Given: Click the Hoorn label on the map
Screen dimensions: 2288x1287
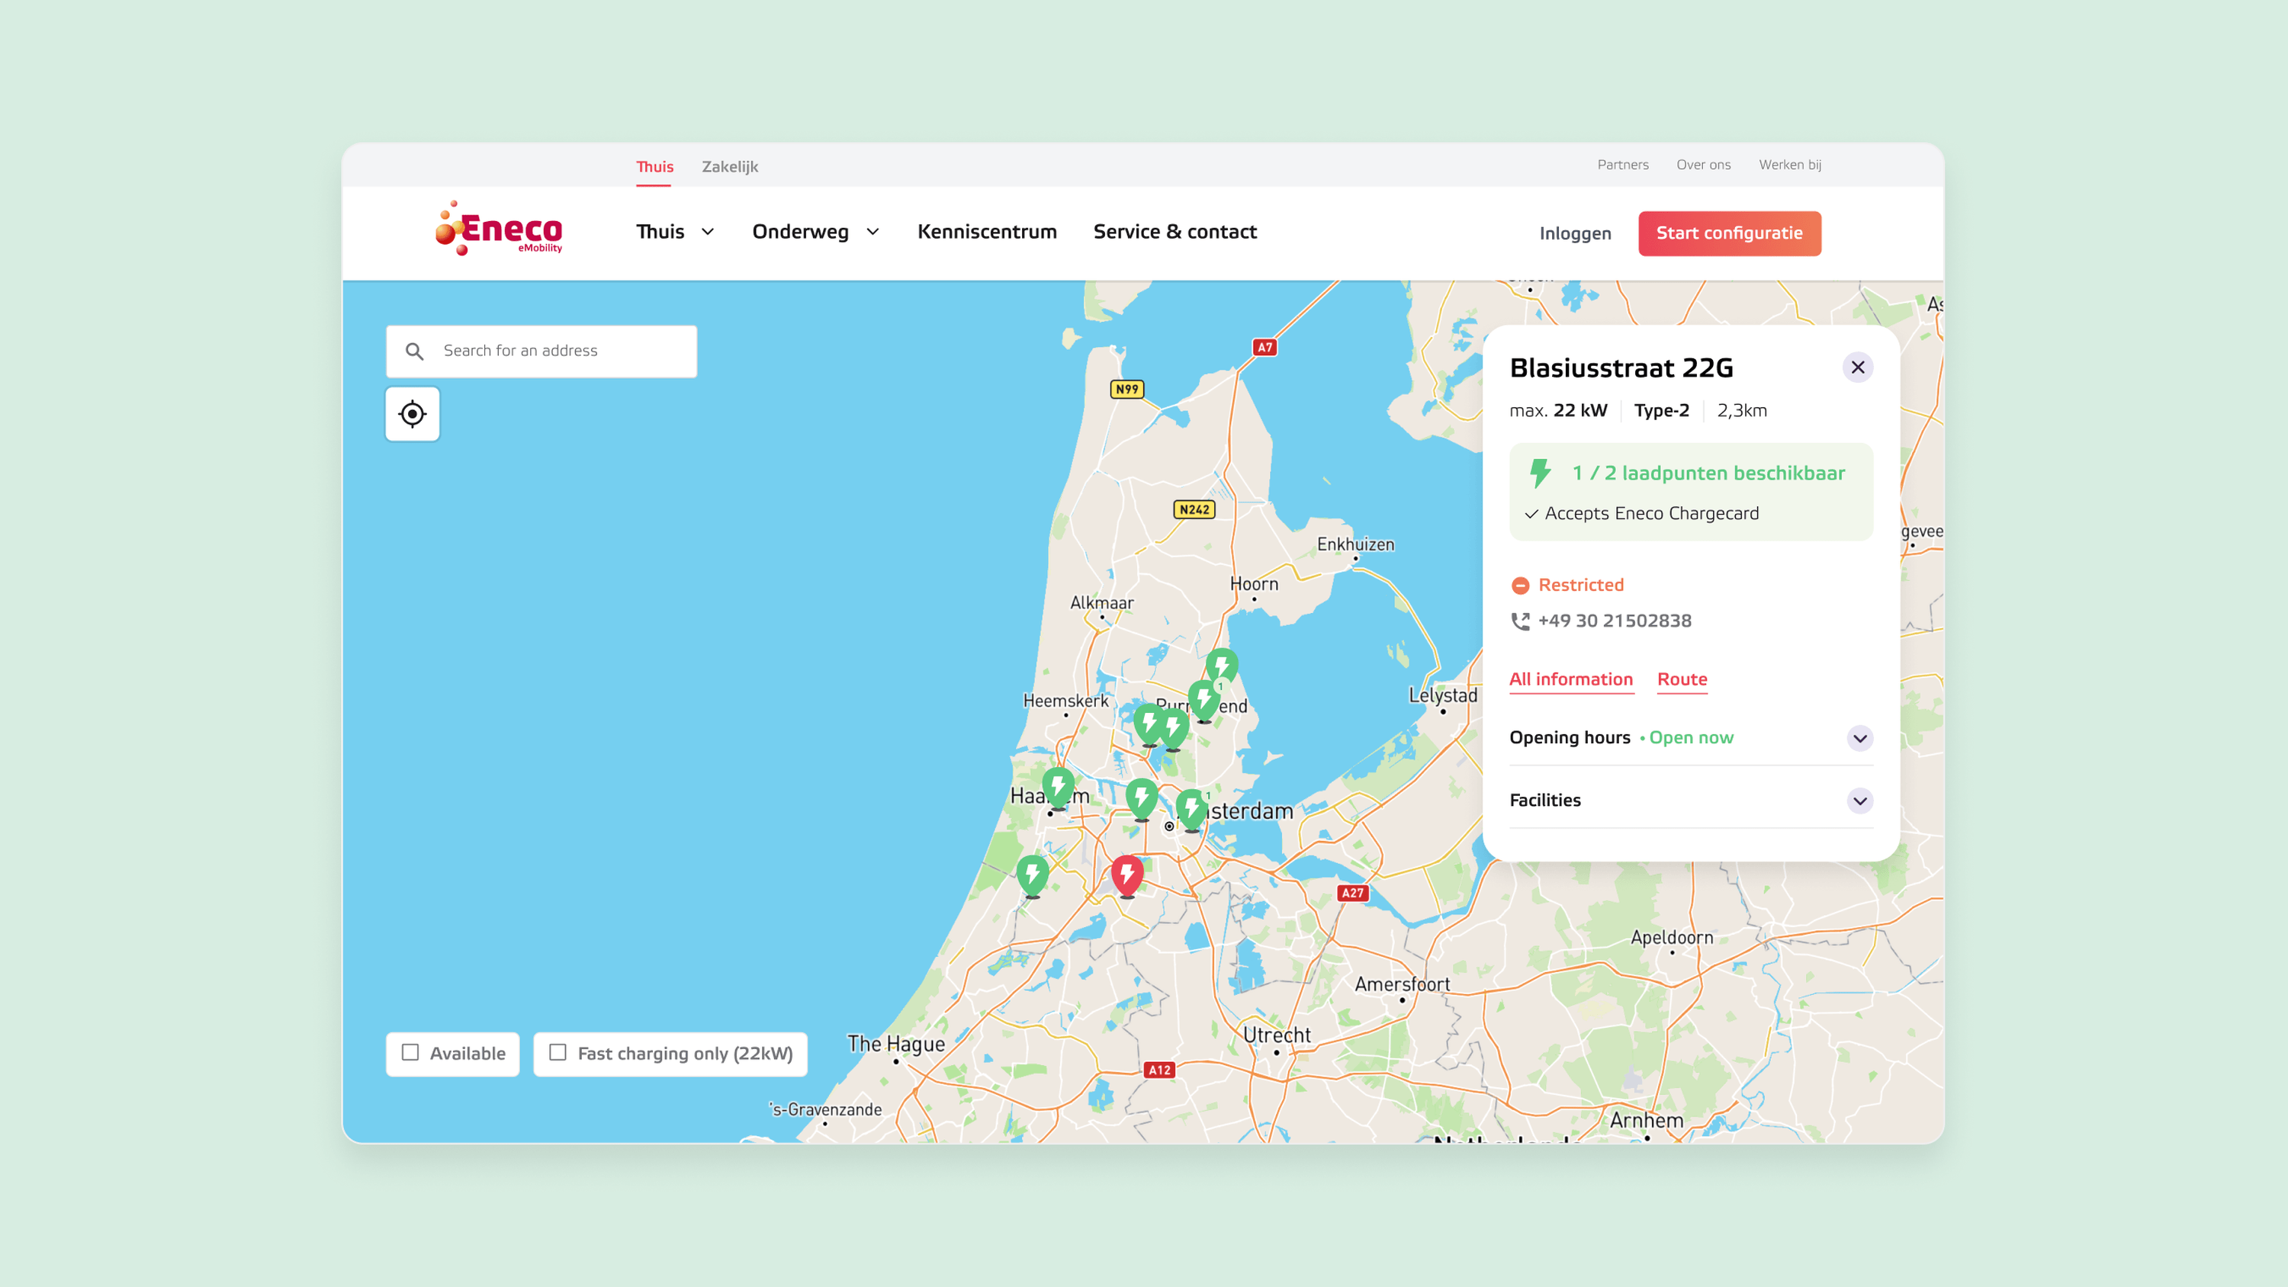Looking at the screenshot, I should [1253, 585].
